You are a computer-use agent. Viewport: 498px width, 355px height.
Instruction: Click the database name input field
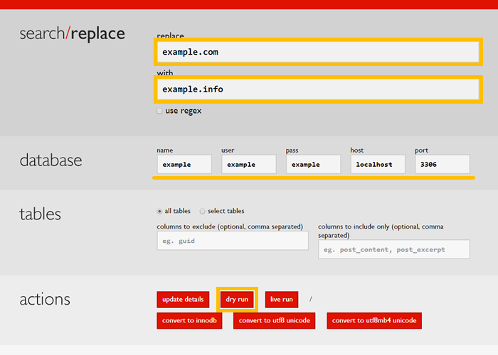pyautogui.click(x=184, y=164)
